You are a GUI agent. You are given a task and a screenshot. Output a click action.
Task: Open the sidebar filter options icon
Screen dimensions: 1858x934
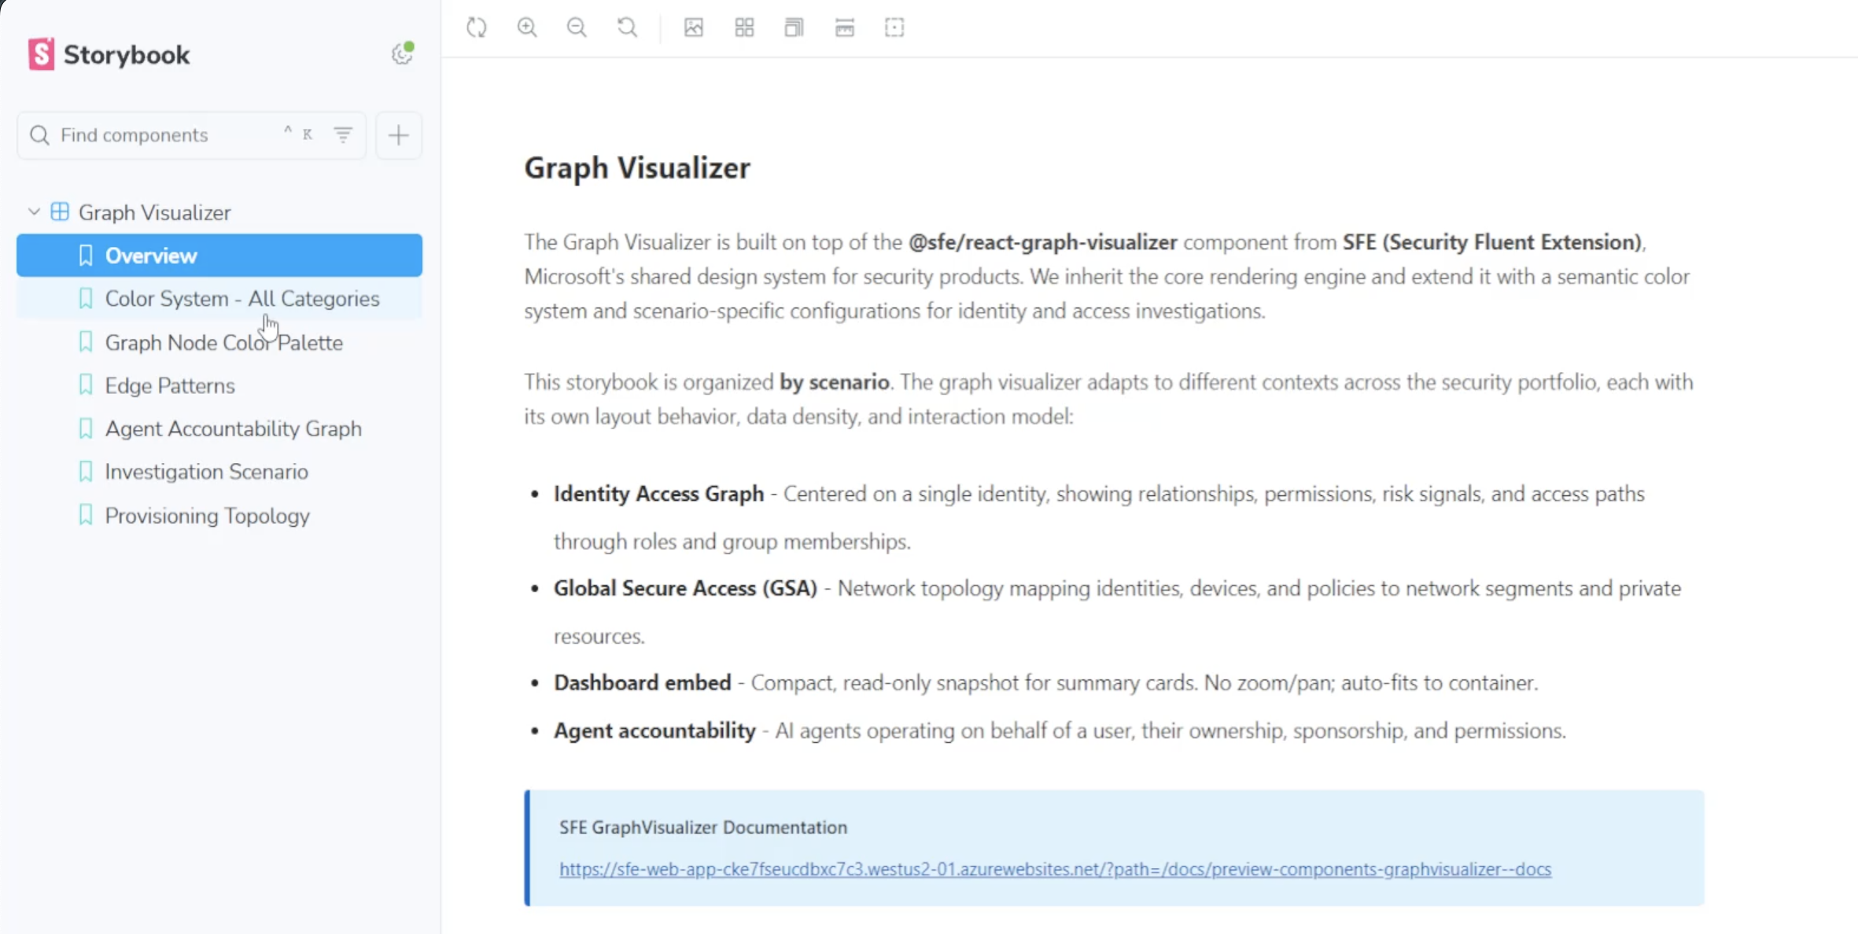point(343,135)
